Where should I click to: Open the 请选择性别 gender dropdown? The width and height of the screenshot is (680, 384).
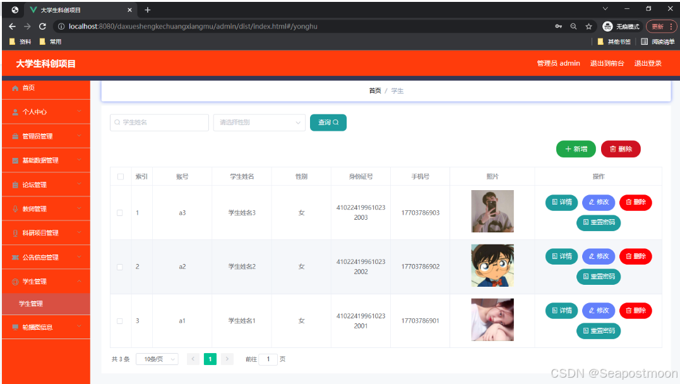(x=259, y=122)
